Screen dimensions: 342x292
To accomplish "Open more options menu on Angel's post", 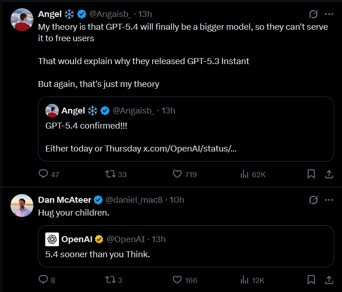I will pyautogui.click(x=329, y=14).
